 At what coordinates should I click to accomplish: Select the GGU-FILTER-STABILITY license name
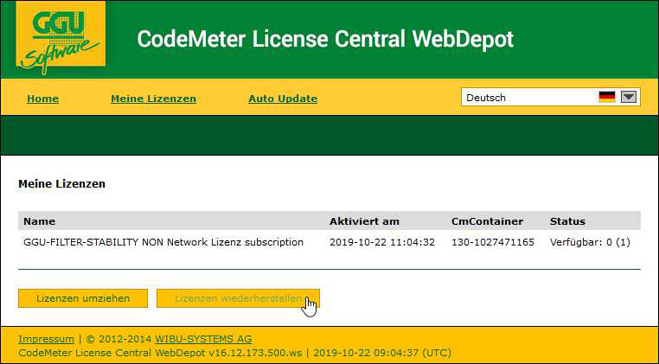pos(163,242)
